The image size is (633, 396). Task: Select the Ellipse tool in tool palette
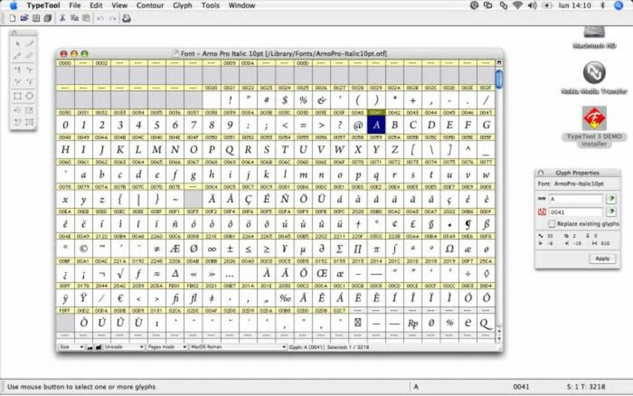pos(29,96)
